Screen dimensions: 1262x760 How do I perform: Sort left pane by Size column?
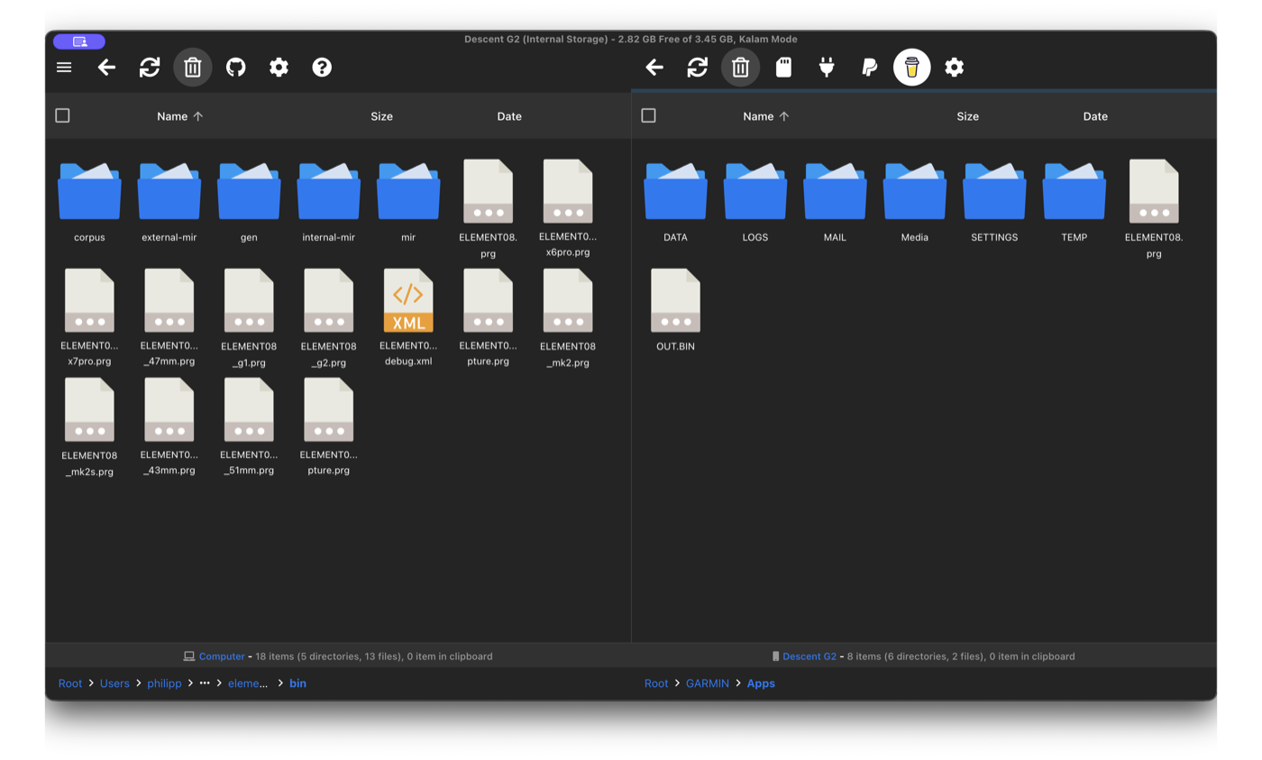pyautogui.click(x=381, y=116)
